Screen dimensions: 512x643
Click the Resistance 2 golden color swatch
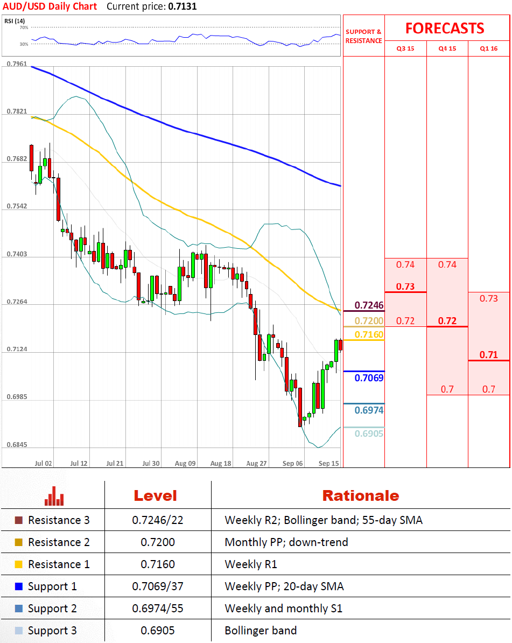pyautogui.click(x=18, y=542)
